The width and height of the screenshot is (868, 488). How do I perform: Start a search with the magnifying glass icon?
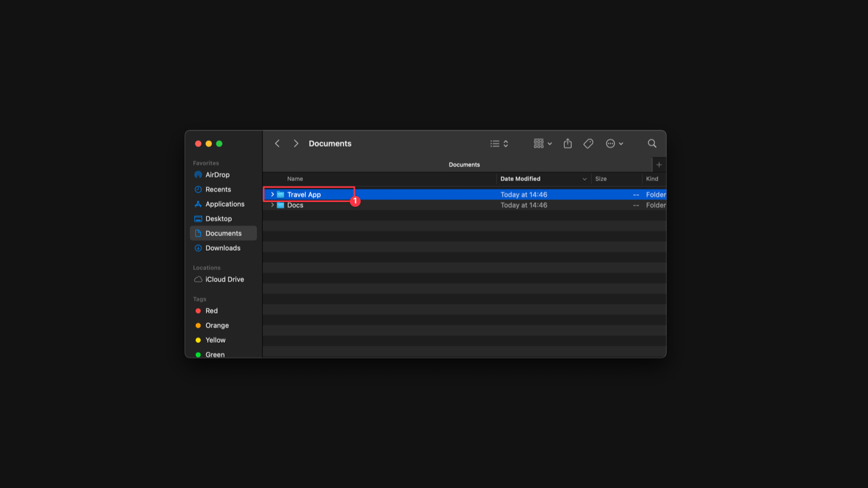tap(652, 143)
